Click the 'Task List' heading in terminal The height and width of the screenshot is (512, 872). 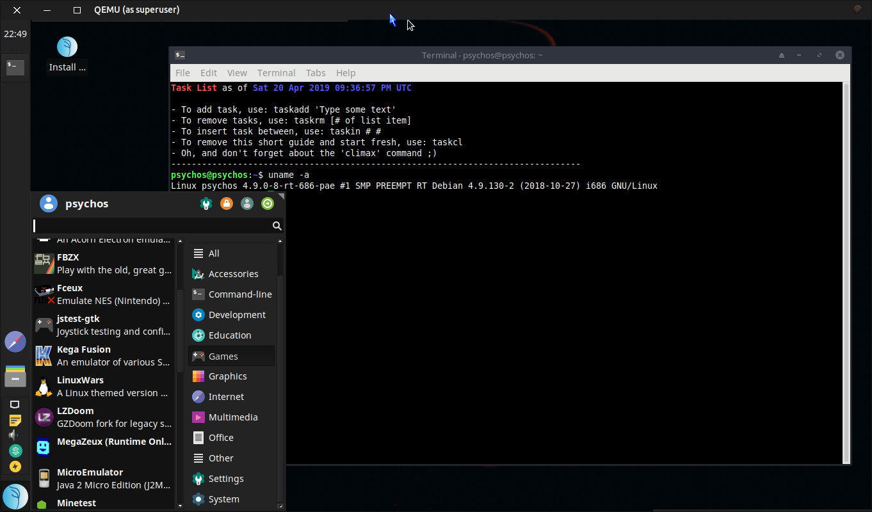pos(194,88)
